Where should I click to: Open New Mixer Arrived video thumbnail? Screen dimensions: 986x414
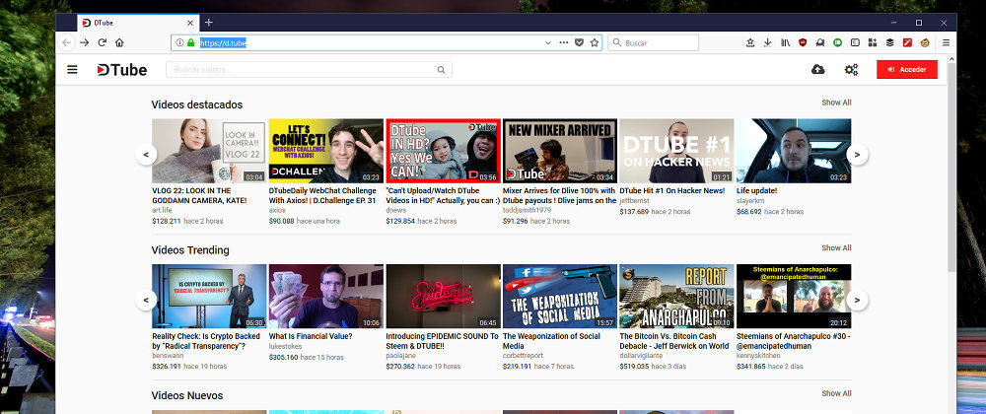point(560,151)
